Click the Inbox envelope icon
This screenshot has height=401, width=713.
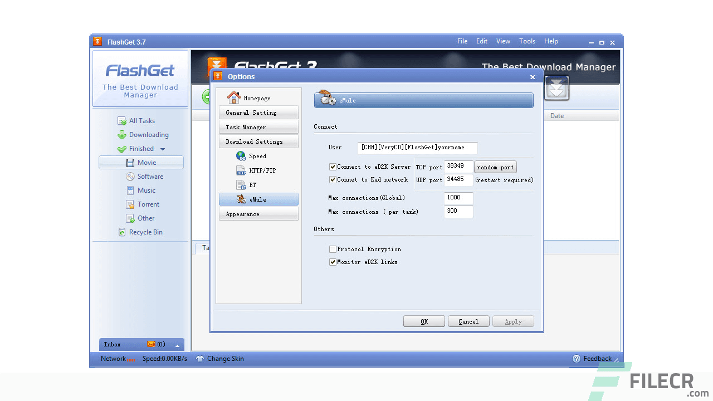(x=151, y=344)
